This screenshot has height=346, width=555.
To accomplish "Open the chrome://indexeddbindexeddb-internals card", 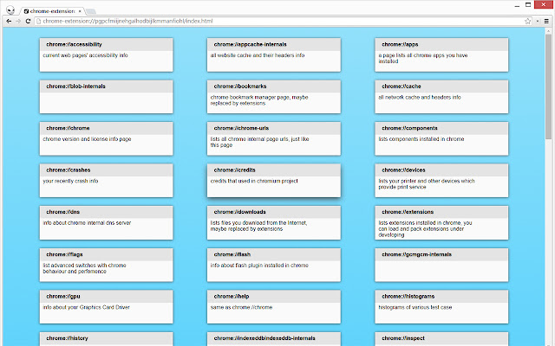I will click(x=274, y=339).
